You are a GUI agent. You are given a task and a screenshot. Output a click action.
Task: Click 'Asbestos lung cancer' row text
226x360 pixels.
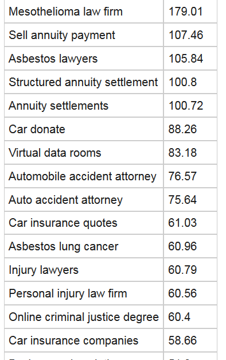pos(63,246)
